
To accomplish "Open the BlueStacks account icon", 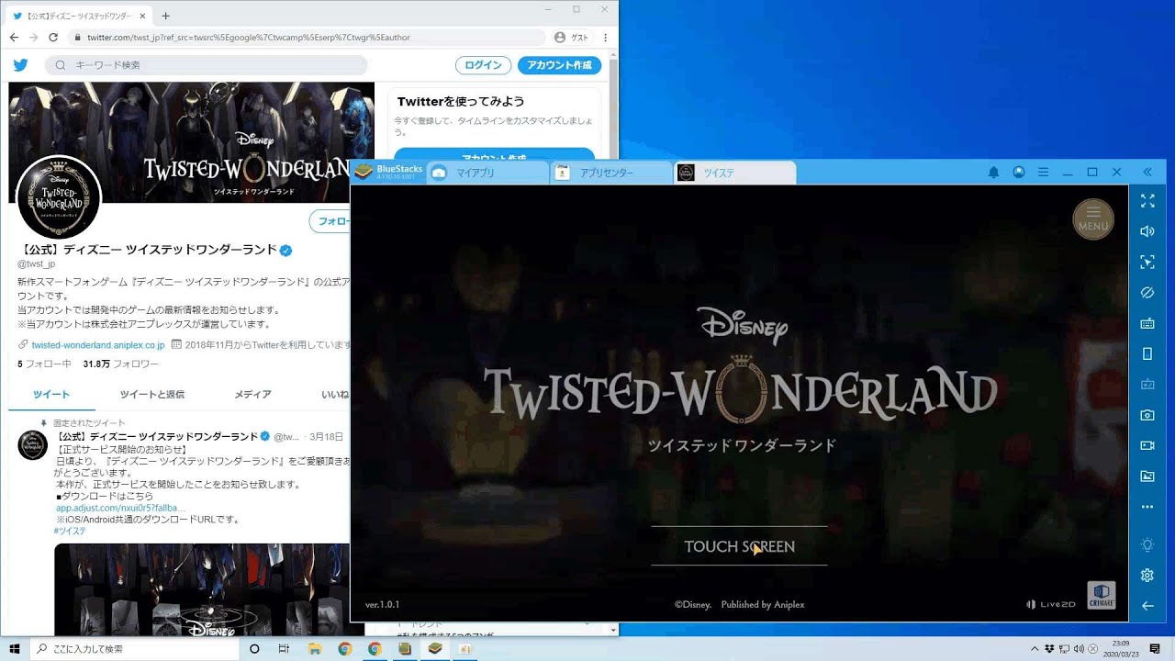I will pyautogui.click(x=1018, y=173).
